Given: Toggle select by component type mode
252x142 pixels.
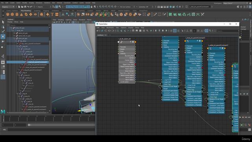Looking at the screenshot, I should pos(60,7).
